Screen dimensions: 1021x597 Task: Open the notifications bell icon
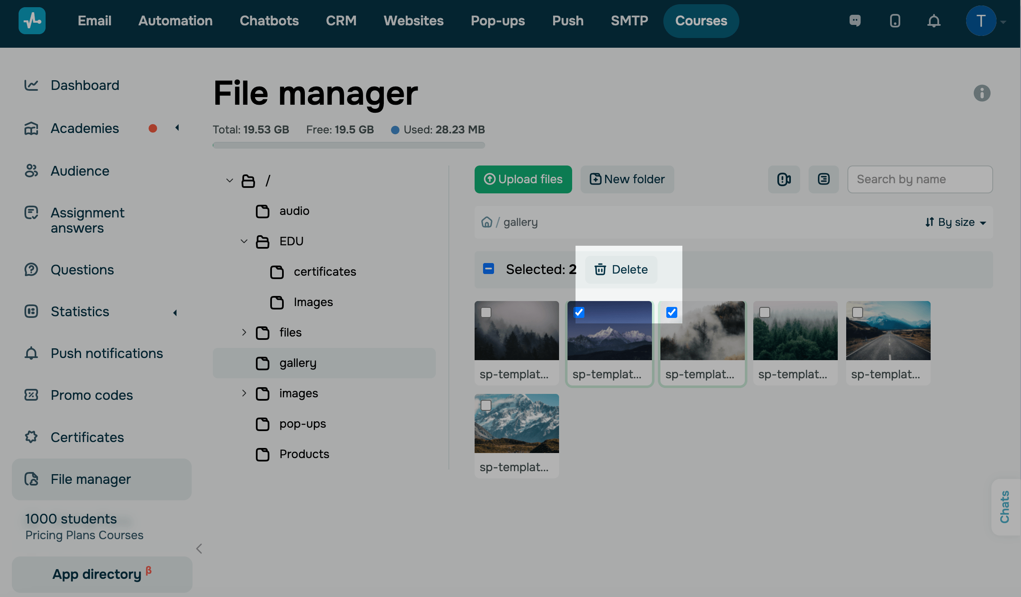coord(934,21)
